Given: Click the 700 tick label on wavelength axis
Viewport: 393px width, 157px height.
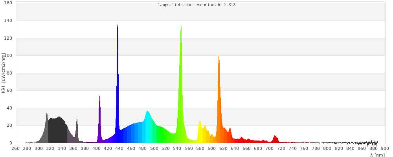Looking at the screenshot, I should tap(270, 148).
